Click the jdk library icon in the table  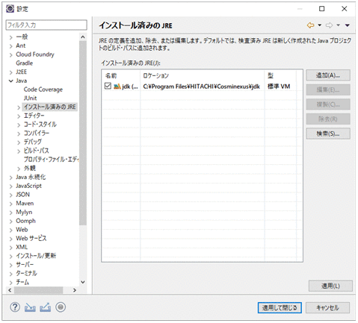pyautogui.click(x=117, y=87)
